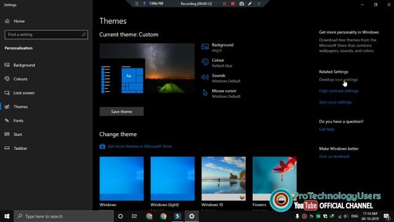Open the screen recorder app on taskbar
Image resolution: width=394 pixels, height=222 pixels.
pyautogui.click(x=177, y=216)
